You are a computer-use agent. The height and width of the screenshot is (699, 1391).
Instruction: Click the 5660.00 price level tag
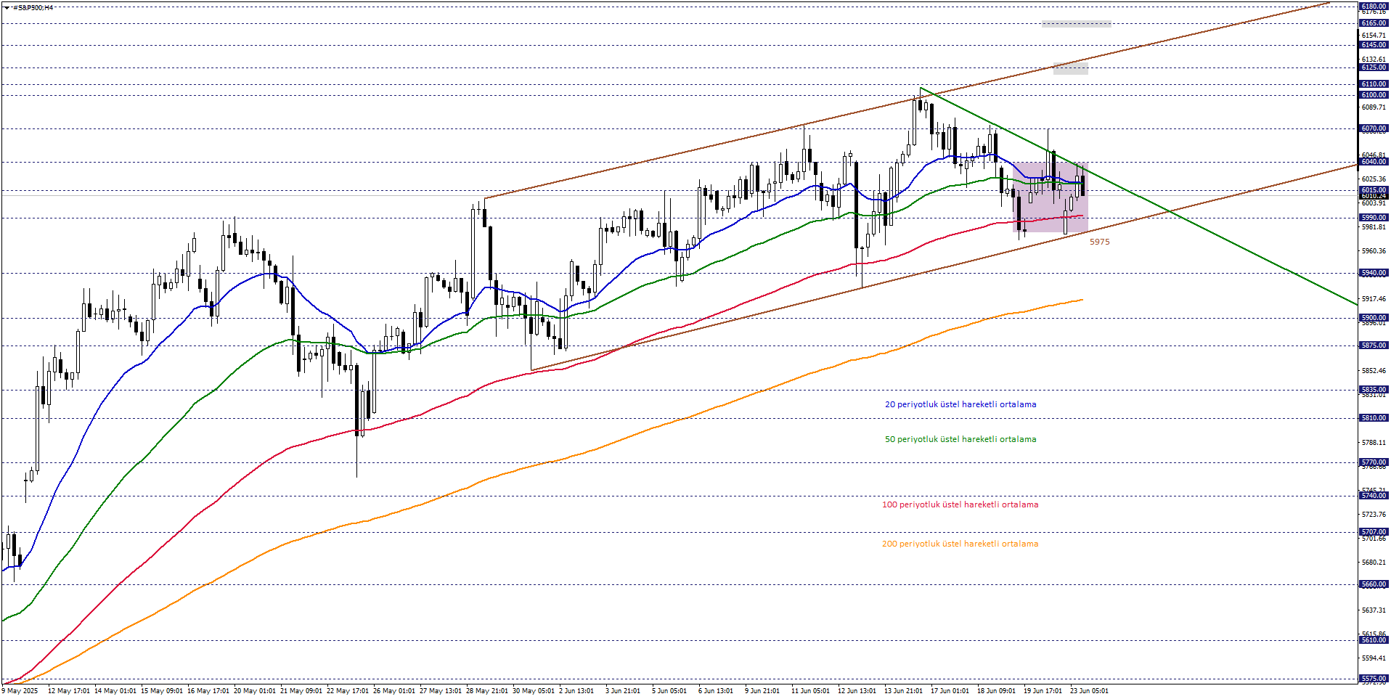(1374, 584)
